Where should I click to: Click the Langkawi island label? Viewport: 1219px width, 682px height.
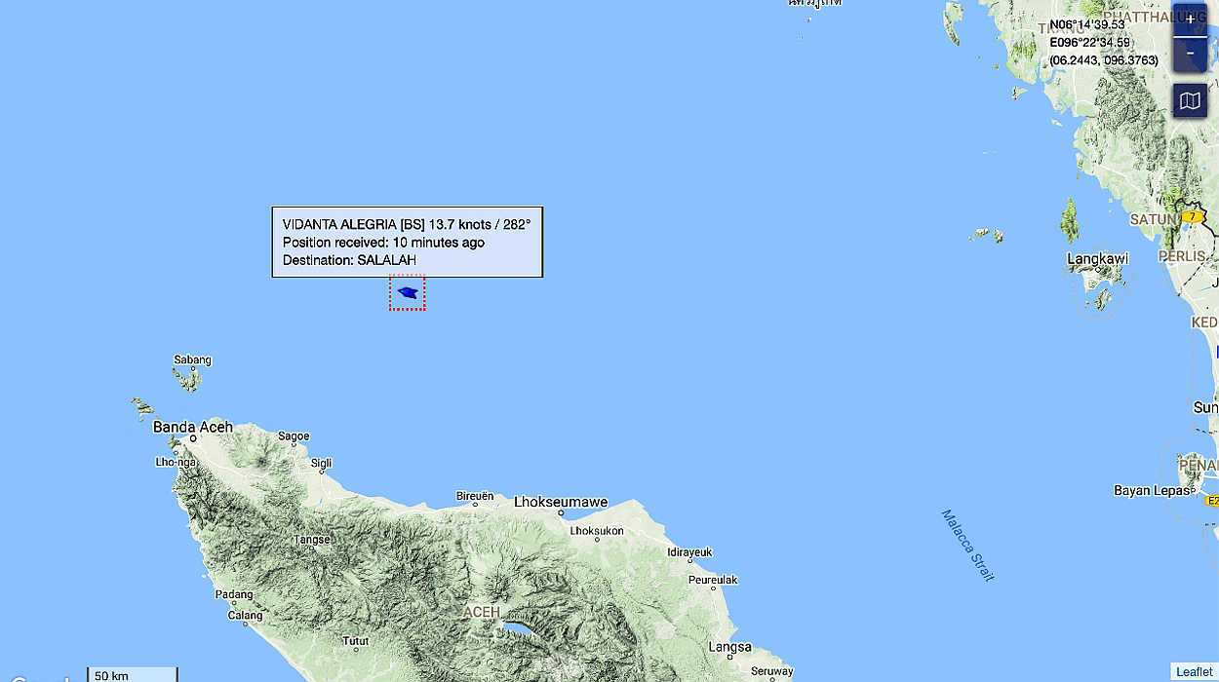pyautogui.click(x=1097, y=258)
